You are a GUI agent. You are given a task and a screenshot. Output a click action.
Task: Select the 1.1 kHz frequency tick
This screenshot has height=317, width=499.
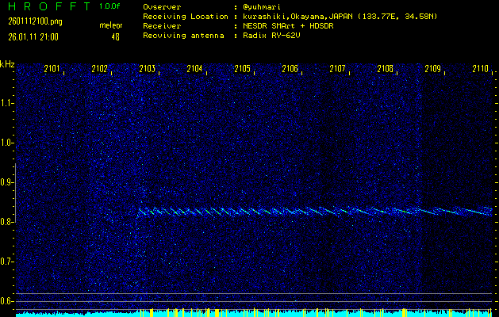(x=7, y=103)
